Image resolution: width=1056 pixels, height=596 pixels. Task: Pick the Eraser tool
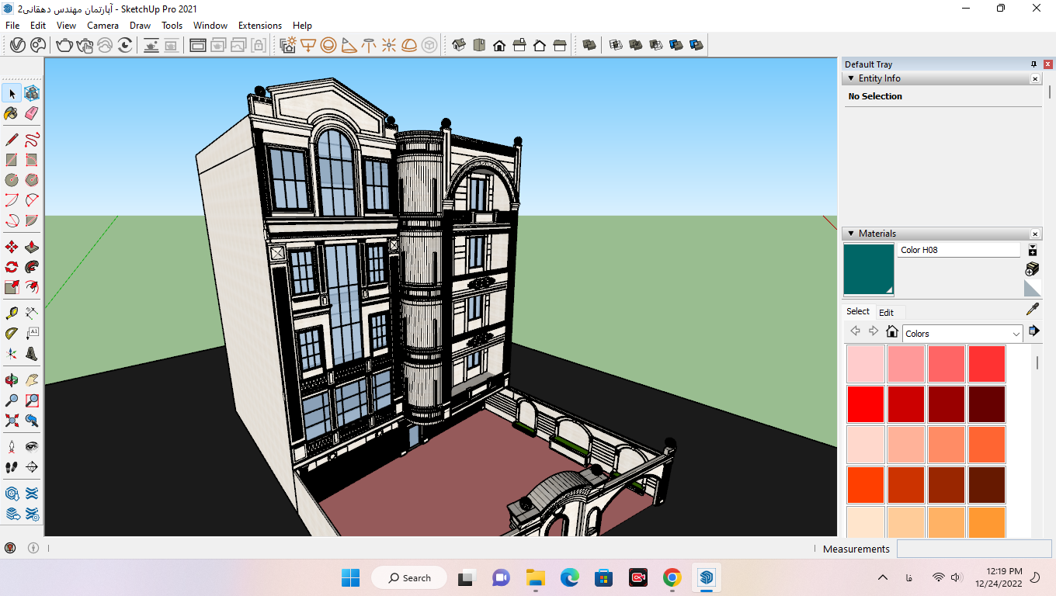pos(32,113)
